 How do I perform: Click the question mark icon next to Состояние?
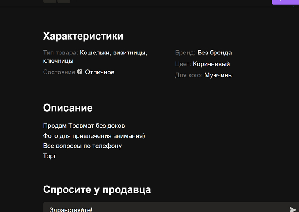[80, 72]
